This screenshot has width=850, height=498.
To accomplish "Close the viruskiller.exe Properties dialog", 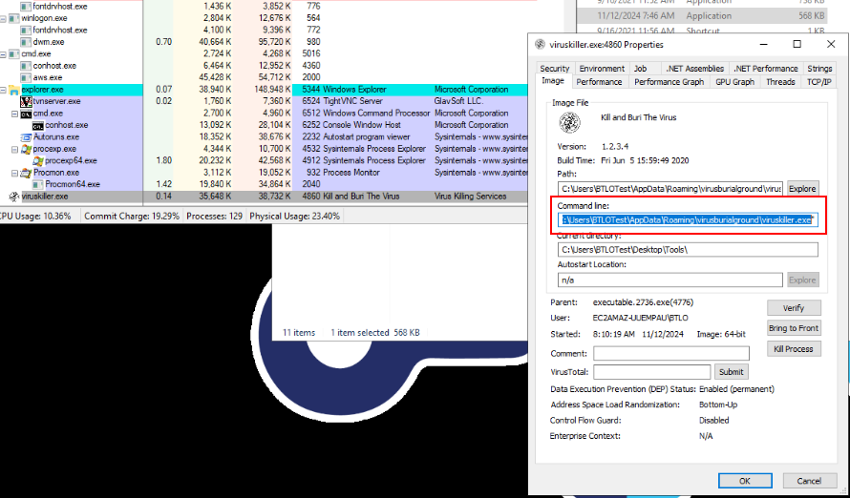I will click(x=831, y=45).
